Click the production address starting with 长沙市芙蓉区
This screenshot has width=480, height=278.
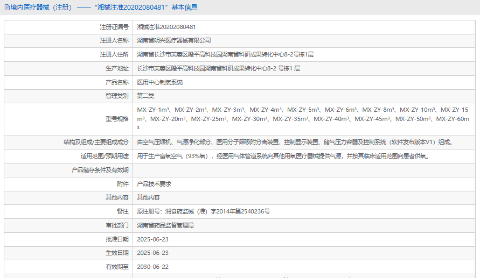(x=219, y=68)
